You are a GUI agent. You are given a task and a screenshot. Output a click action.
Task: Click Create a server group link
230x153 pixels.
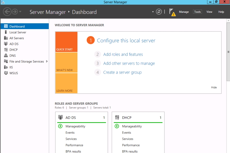pos(122,72)
